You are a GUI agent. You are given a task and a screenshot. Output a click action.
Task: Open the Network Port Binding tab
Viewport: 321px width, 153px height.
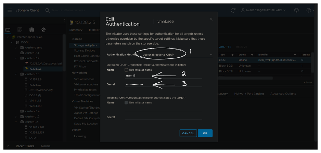(249, 94)
